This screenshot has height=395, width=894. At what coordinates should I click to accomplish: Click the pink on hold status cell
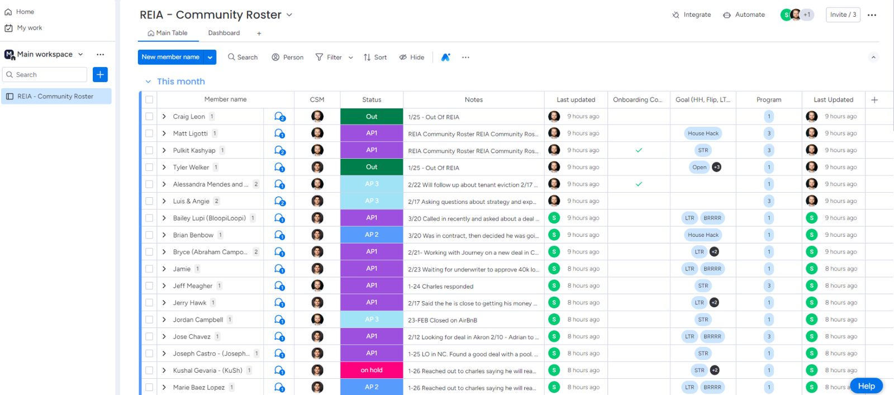(x=372, y=370)
